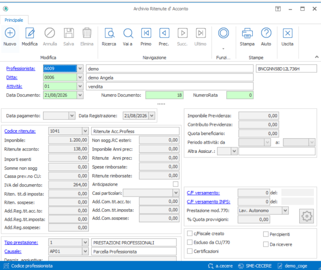Screen dimensions: 321x270
Task: Open Data Documento date picker
Action: click(x=80, y=95)
